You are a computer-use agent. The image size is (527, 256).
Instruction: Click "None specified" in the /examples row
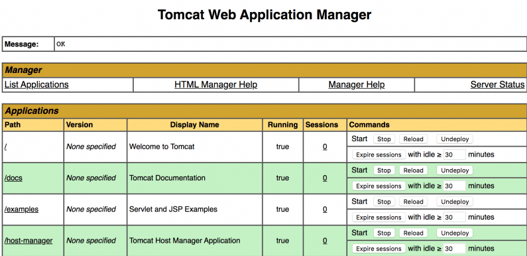click(x=91, y=209)
